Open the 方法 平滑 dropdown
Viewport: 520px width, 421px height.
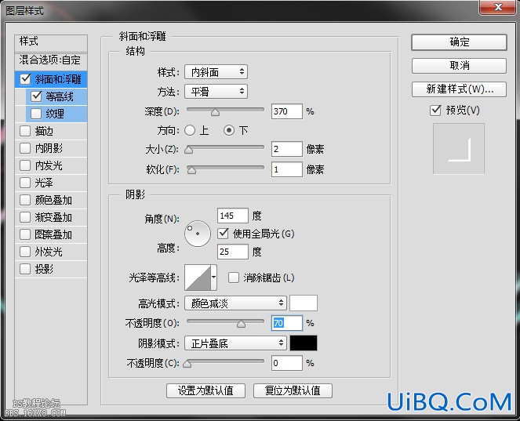[216, 92]
